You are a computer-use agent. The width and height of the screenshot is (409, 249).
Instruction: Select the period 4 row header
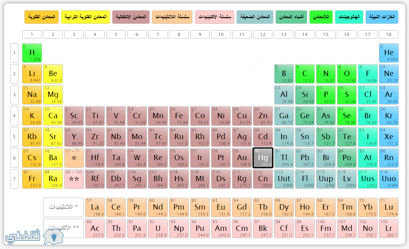pos(14,115)
